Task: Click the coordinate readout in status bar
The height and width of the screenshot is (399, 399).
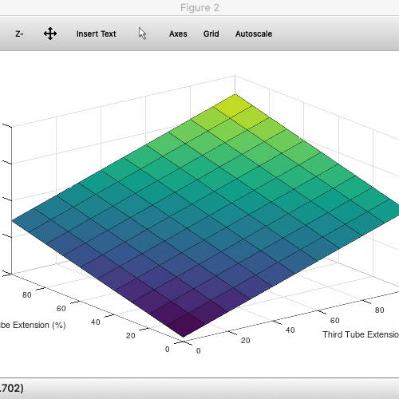Action: 12,388
